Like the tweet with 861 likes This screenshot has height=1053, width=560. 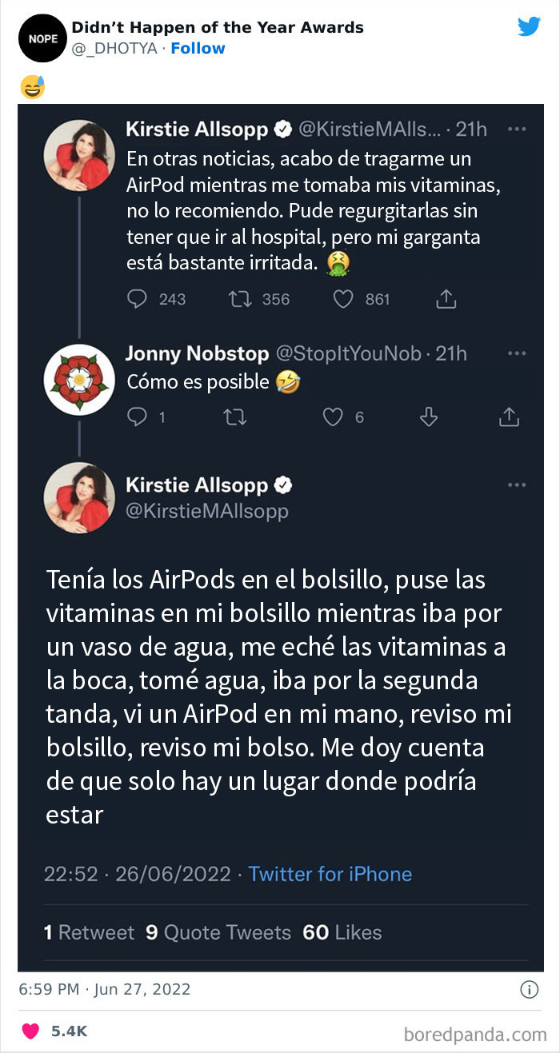pos(343,299)
